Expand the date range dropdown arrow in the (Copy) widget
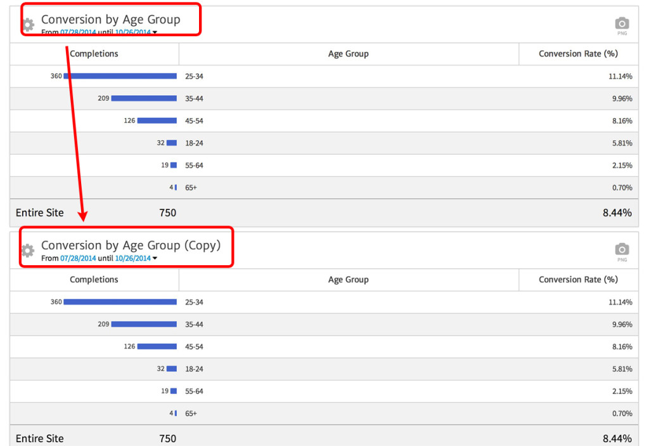The width and height of the screenshot is (649, 446). 155,258
